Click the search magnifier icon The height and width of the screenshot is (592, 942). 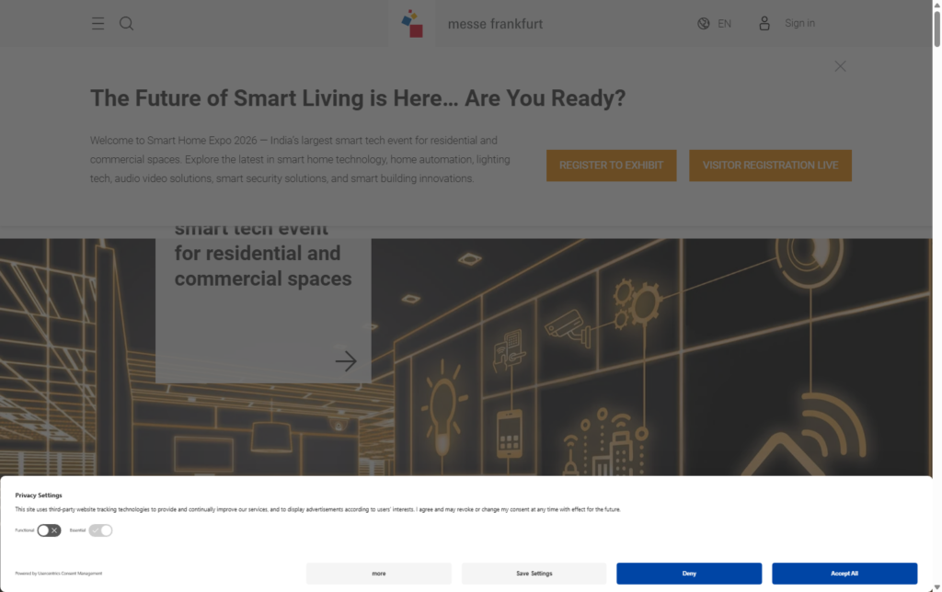(x=127, y=24)
